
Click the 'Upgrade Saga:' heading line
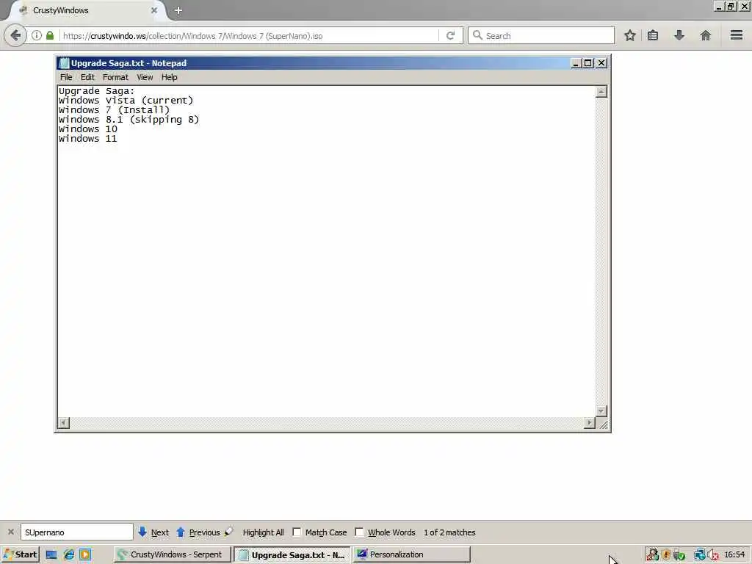point(97,90)
